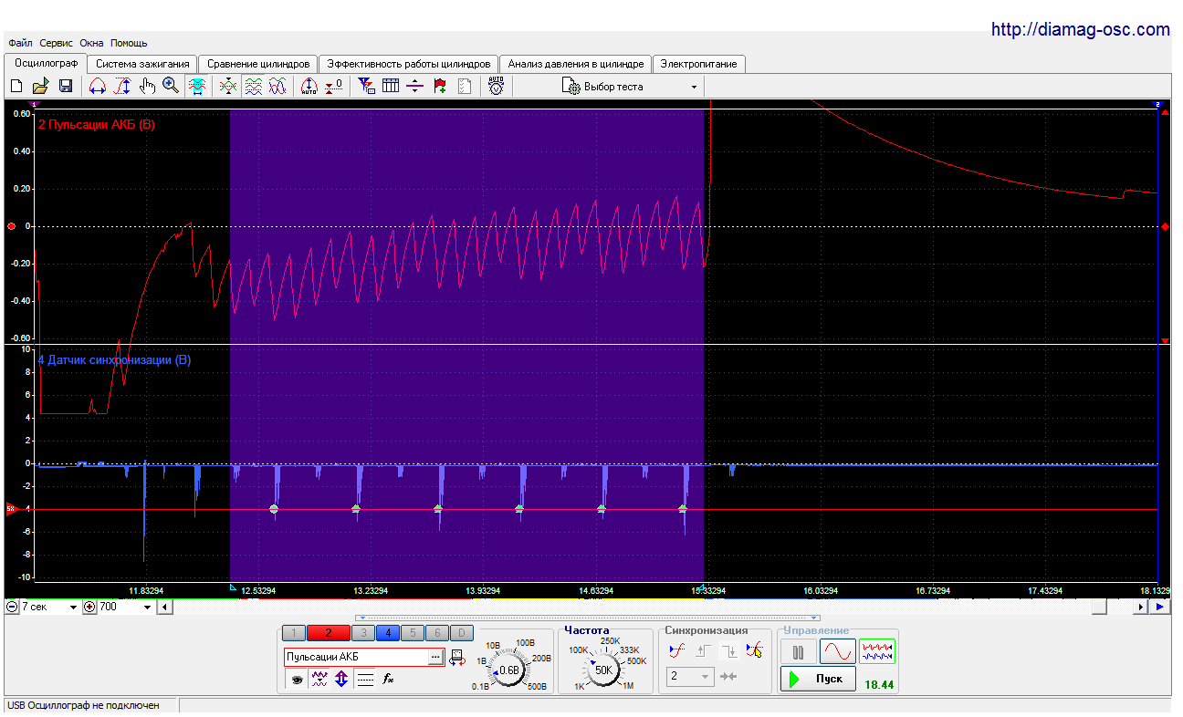This screenshot has height=717, width=1183.
Task: Open channel presets with the ellipsis button
Action: pos(435,657)
